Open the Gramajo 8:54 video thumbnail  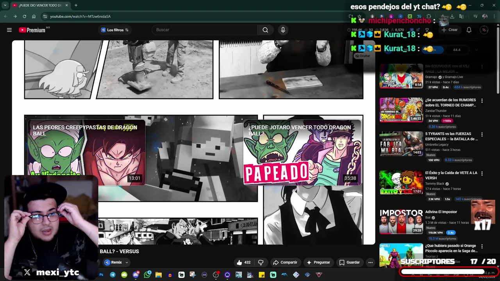[401, 76]
